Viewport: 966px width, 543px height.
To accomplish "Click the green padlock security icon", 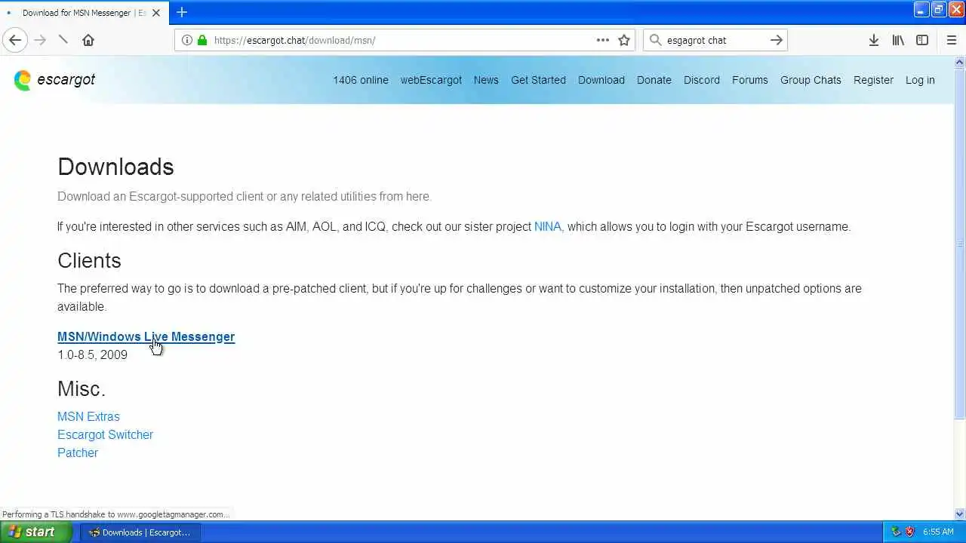I will pyautogui.click(x=202, y=40).
